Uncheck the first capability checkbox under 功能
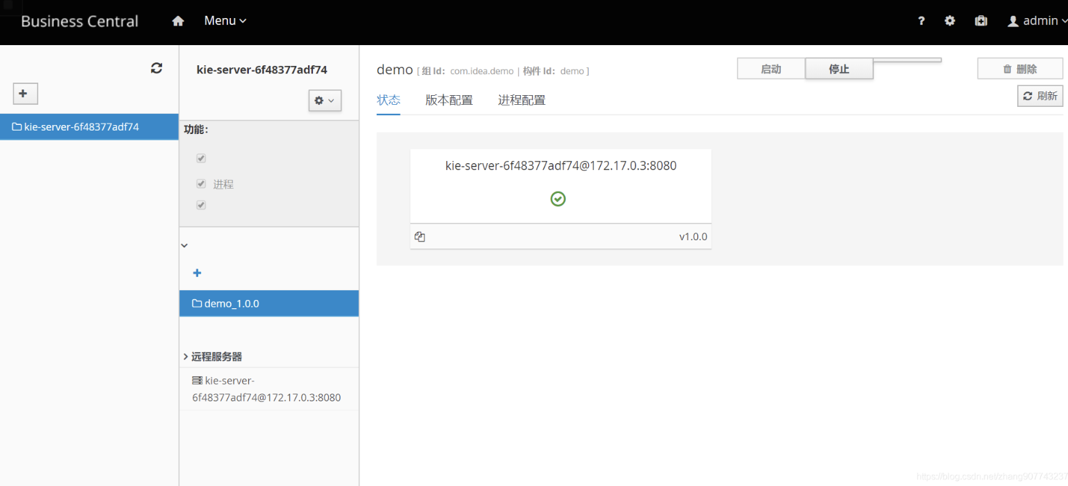 pyautogui.click(x=200, y=158)
